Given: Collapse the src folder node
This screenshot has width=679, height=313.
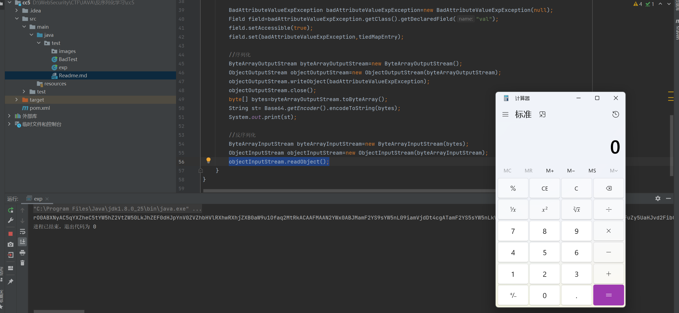Looking at the screenshot, I should (x=16, y=19).
